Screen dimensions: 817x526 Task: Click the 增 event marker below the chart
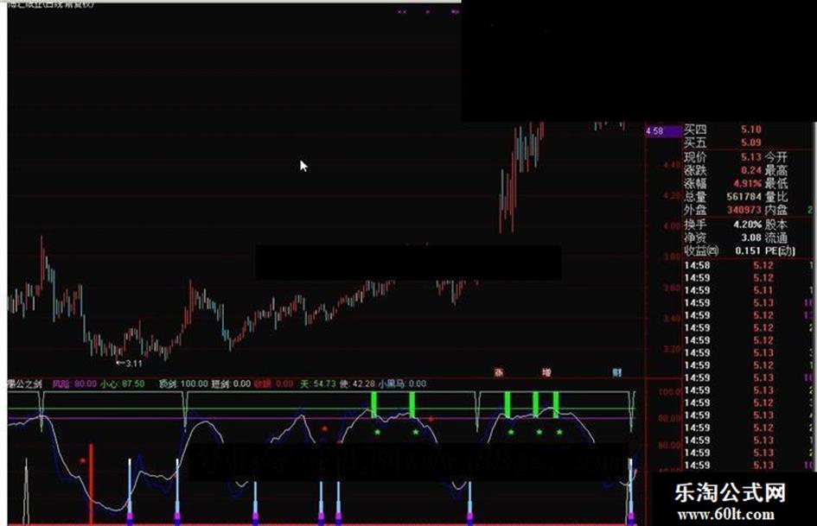coord(546,372)
